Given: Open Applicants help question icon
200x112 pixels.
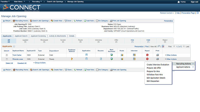Looking at the screenshot, I should pos(14,46).
